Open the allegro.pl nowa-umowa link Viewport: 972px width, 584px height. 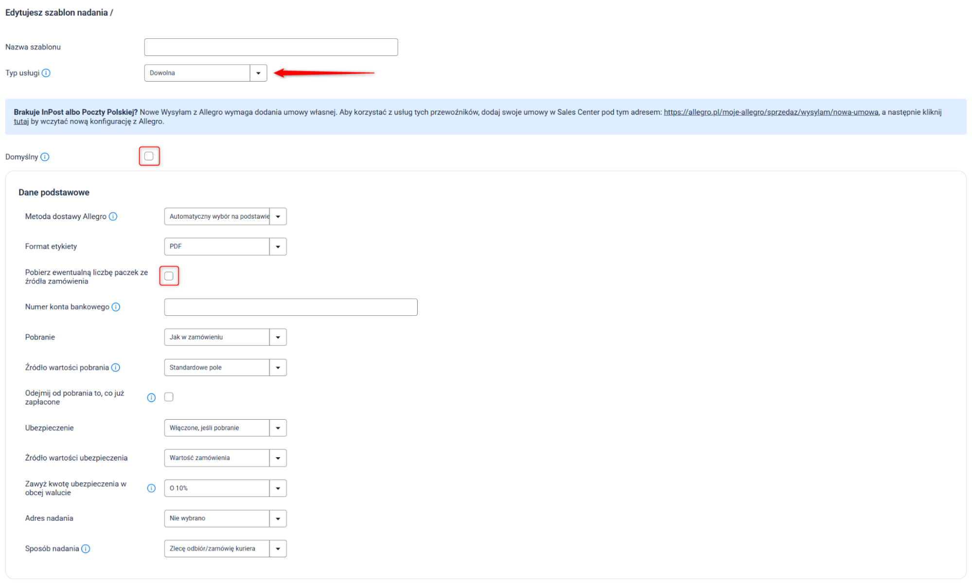771,112
